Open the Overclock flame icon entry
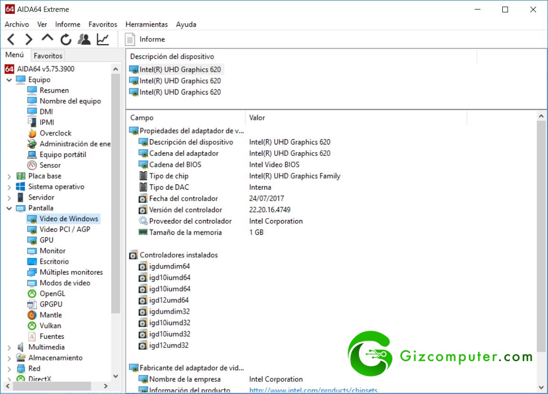548x394 pixels. [55, 133]
